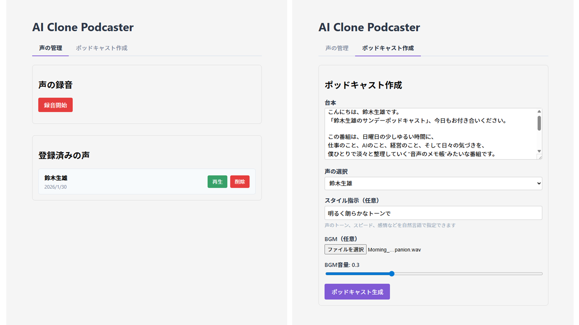The height and width of the screenshot is (325, 579).
Task: Click the active underlined 声の管理 tab
Action: [50, 48]
